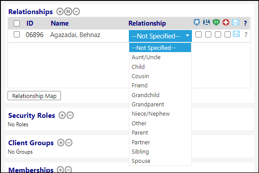Click the N icon beside Relationships
Image resolution: width=259 pixels, height=173 pixels.
[68, 11]
